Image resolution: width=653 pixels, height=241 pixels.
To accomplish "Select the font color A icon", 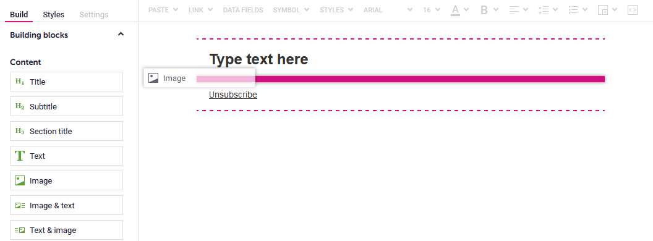I will [455, 10].
